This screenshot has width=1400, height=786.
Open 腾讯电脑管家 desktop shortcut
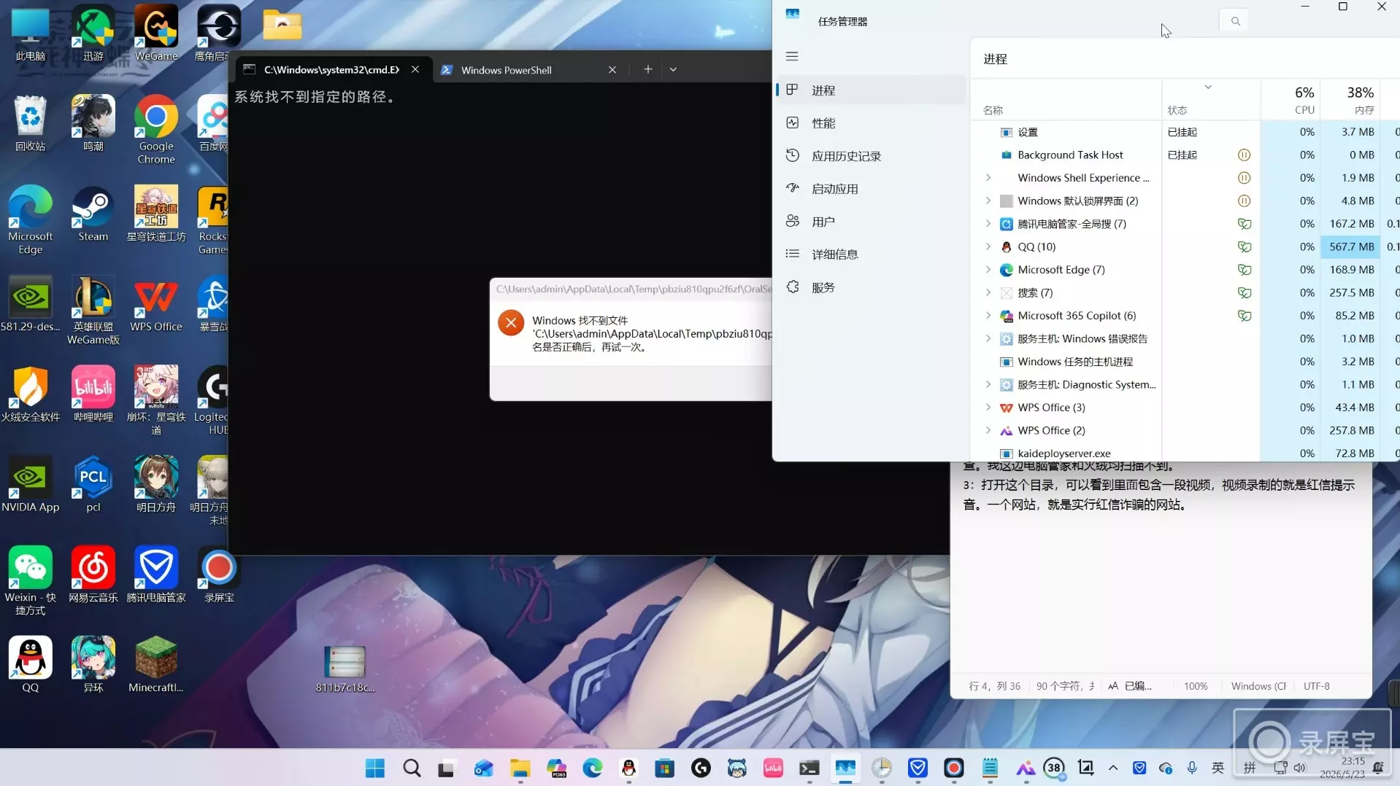(x=156, y=575)
